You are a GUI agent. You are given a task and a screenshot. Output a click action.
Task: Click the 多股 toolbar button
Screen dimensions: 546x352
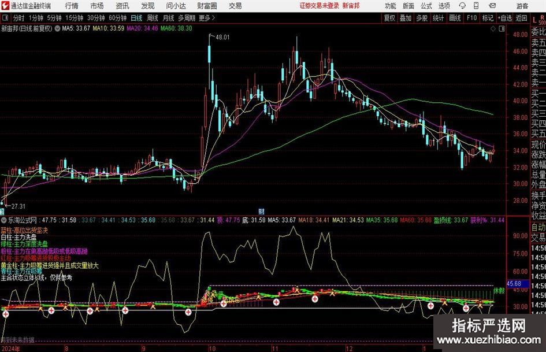(422, 18)
